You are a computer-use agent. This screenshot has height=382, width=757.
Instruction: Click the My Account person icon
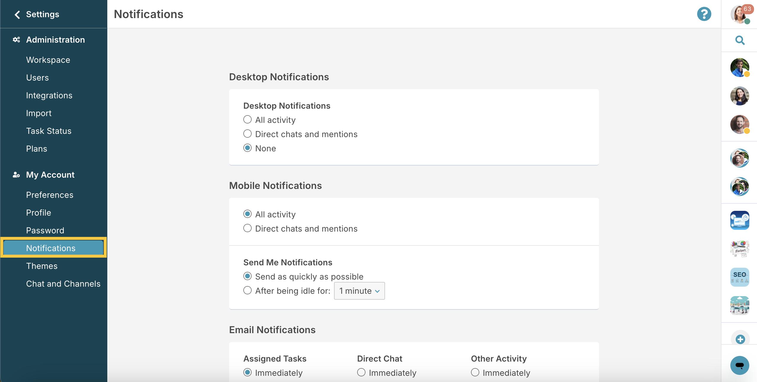click(x=16, y=175)
